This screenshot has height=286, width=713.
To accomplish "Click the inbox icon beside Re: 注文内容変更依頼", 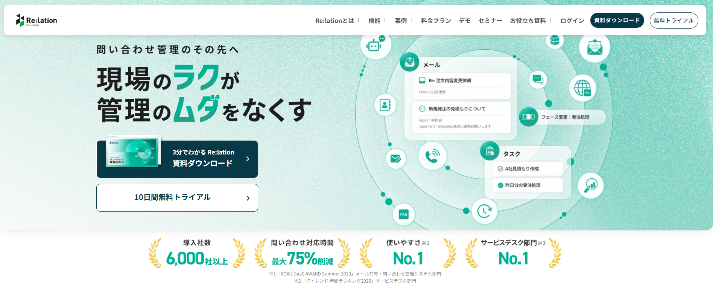I will click(x=422, y=80).
